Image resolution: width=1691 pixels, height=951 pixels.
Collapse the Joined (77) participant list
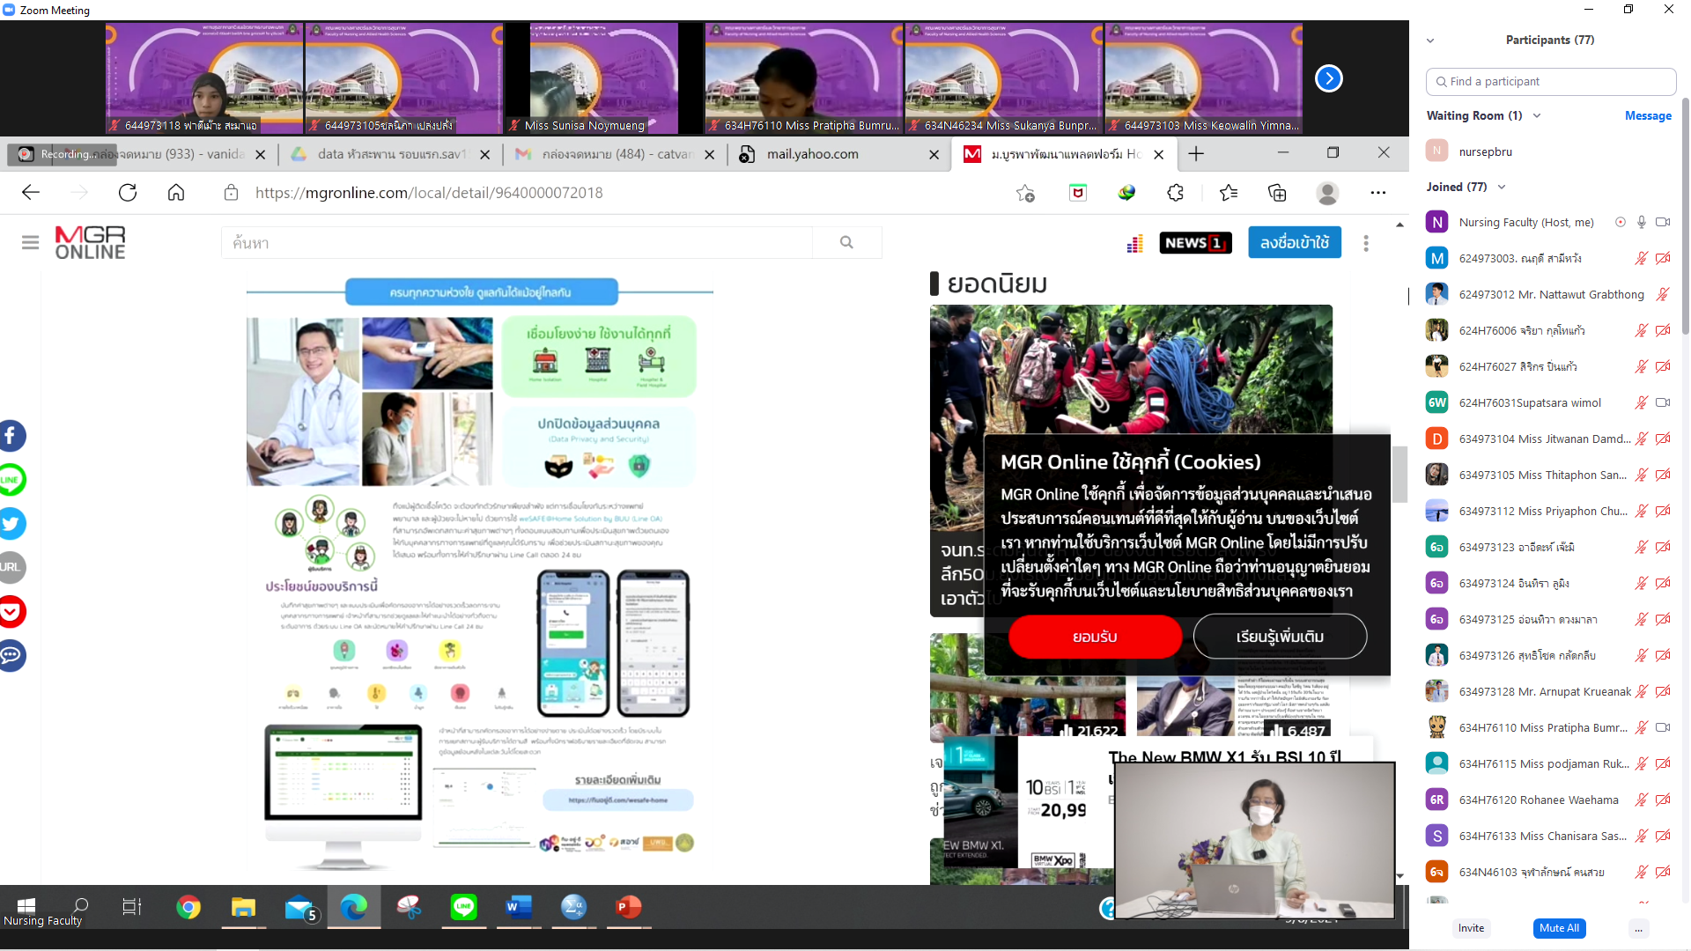point(1502,188)
